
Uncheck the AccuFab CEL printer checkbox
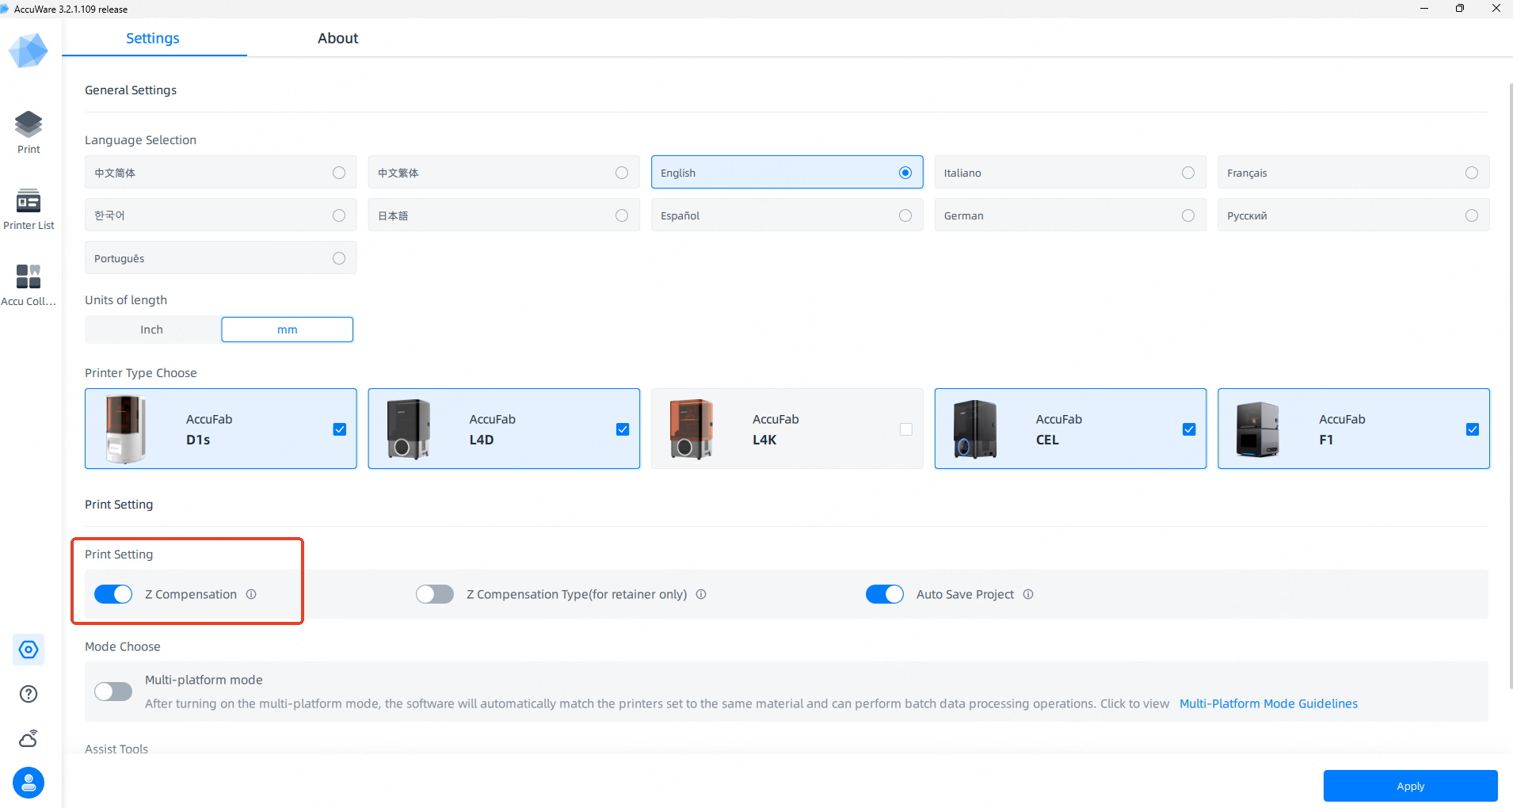tap(1189, 429)
